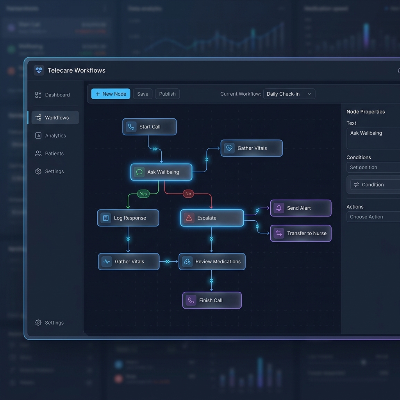This screenshot has width=400, height=400.
Task: Click the heart icon on top Gather Vitals node
Action: click(229, 148)
